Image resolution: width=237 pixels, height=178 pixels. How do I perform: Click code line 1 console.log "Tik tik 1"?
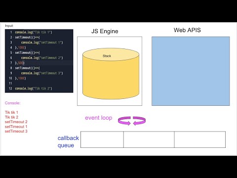point(34,32)
